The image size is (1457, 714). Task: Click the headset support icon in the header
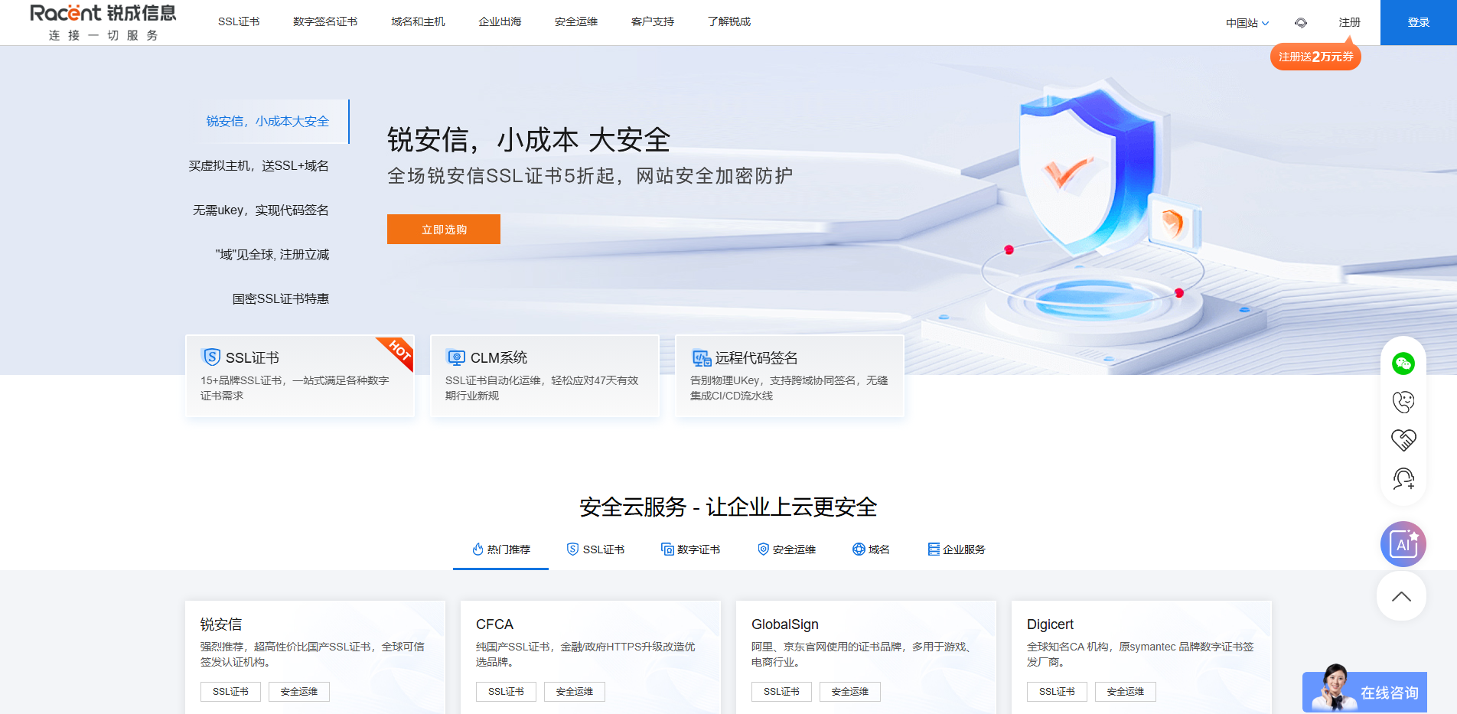coord(1301,22)
